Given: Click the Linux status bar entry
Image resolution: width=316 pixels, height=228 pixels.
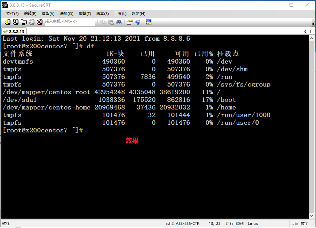Looking at the screenshot, I should pyautogui.click(x=253, y=223).
